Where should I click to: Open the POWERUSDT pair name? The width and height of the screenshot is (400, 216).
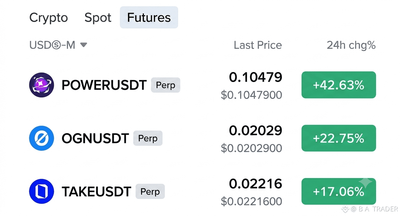(x=104, y=85)
